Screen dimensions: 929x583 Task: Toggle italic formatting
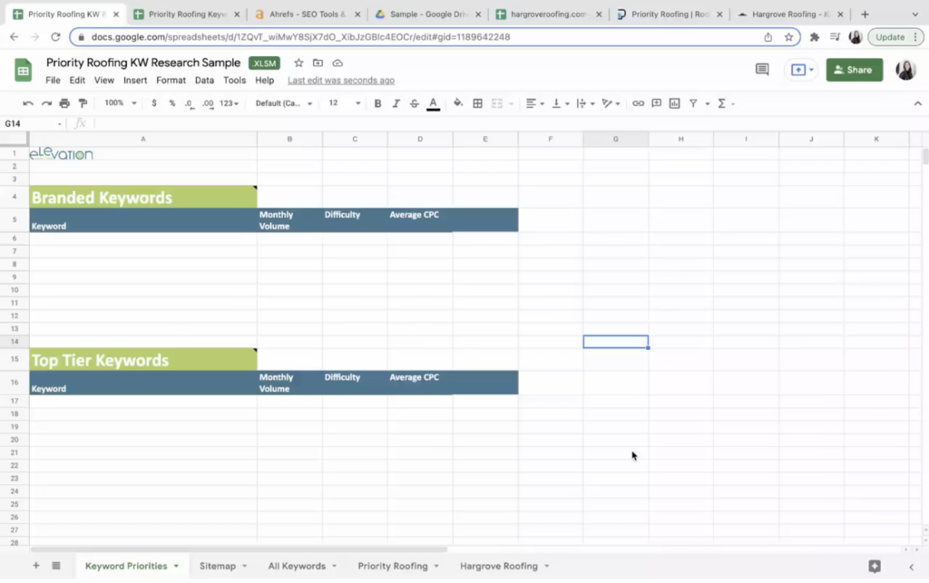(396, 103)
